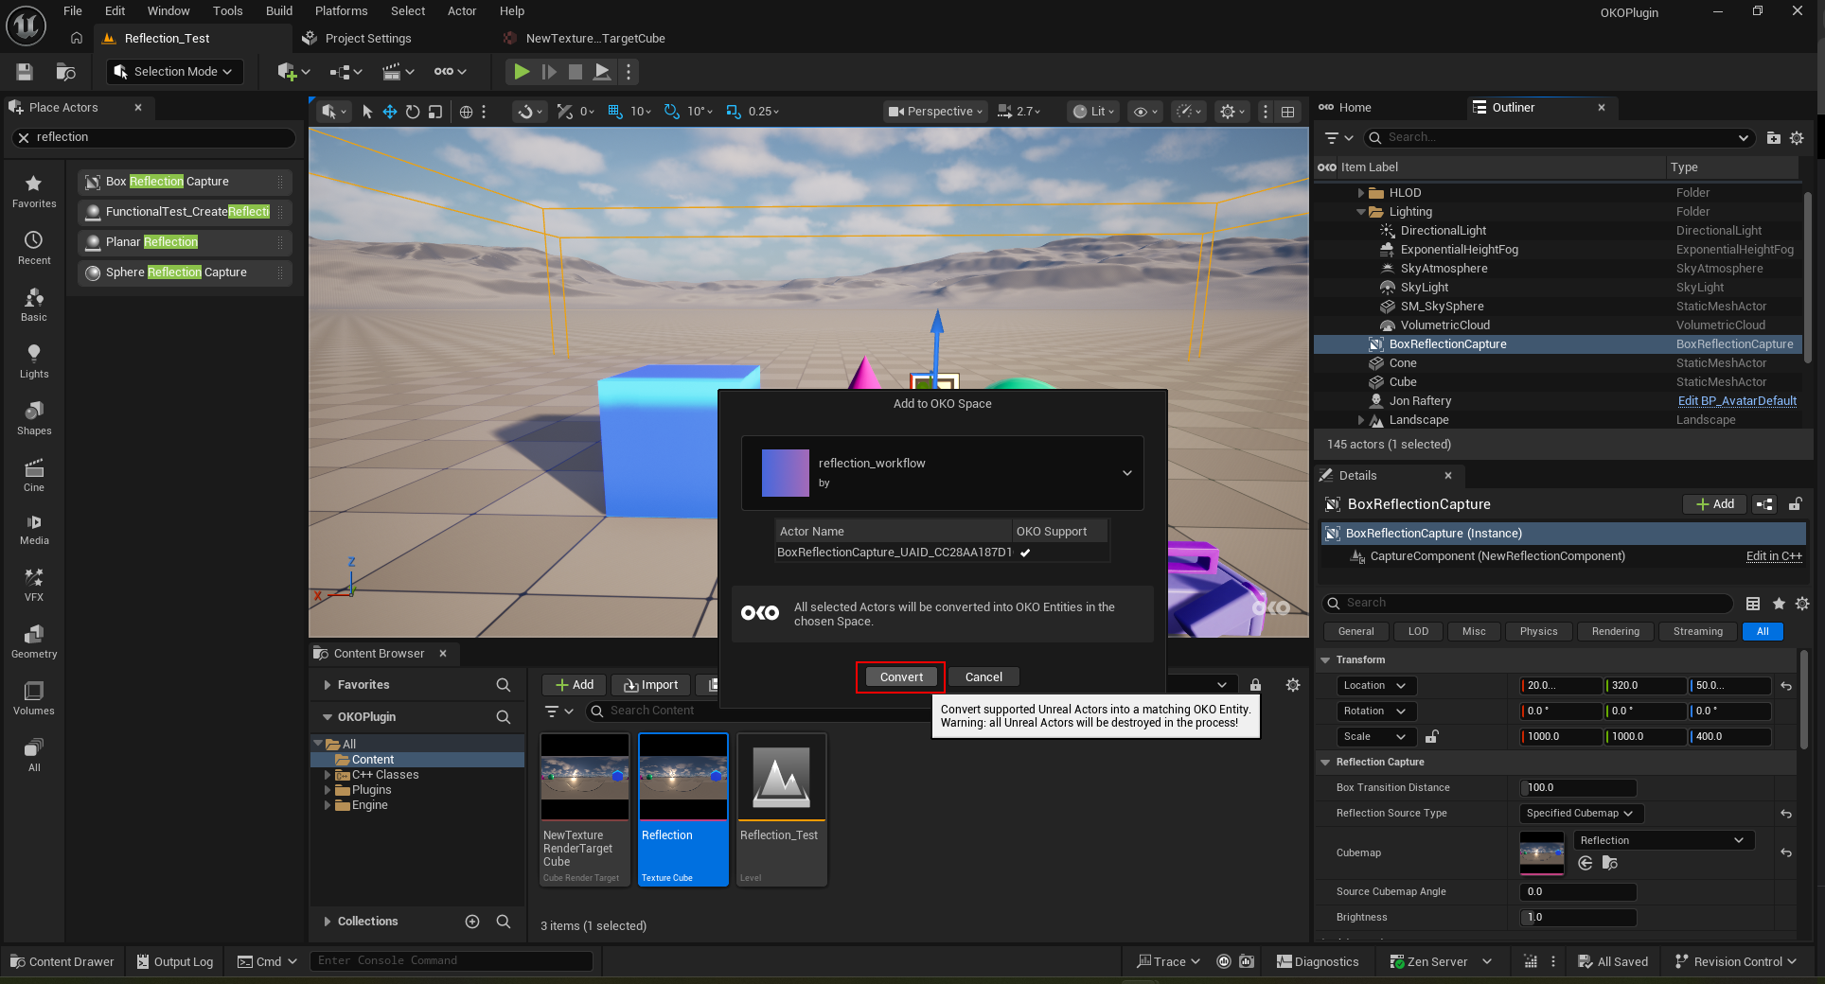
Task: Click the Convert button
Action: coord(901,677)
